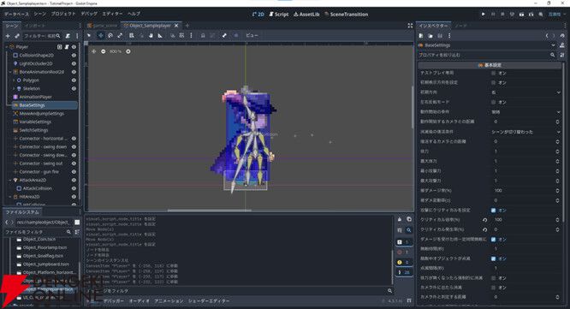Hide the LightOccluder2D node
Image resolution: width=570 pixels, height=309 pixels.
click(x=74, y=63)
